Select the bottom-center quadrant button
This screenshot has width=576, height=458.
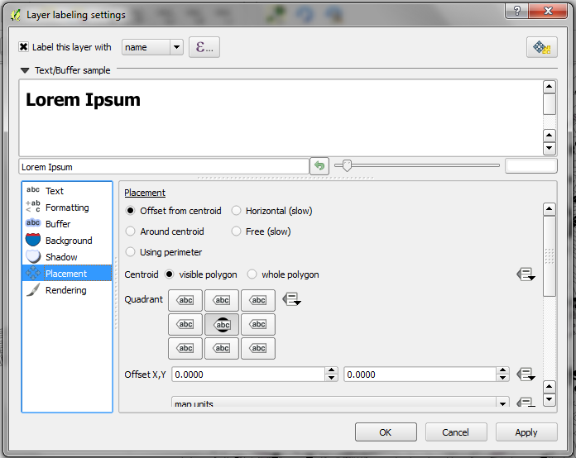click(222, 348)
